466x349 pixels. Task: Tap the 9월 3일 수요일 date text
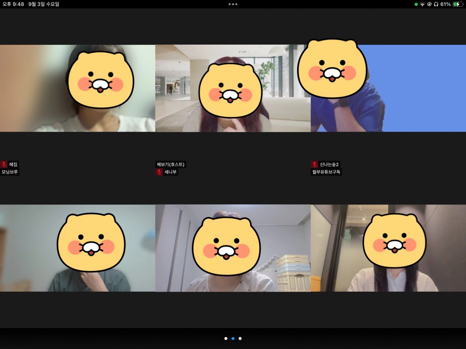(44, 4)
